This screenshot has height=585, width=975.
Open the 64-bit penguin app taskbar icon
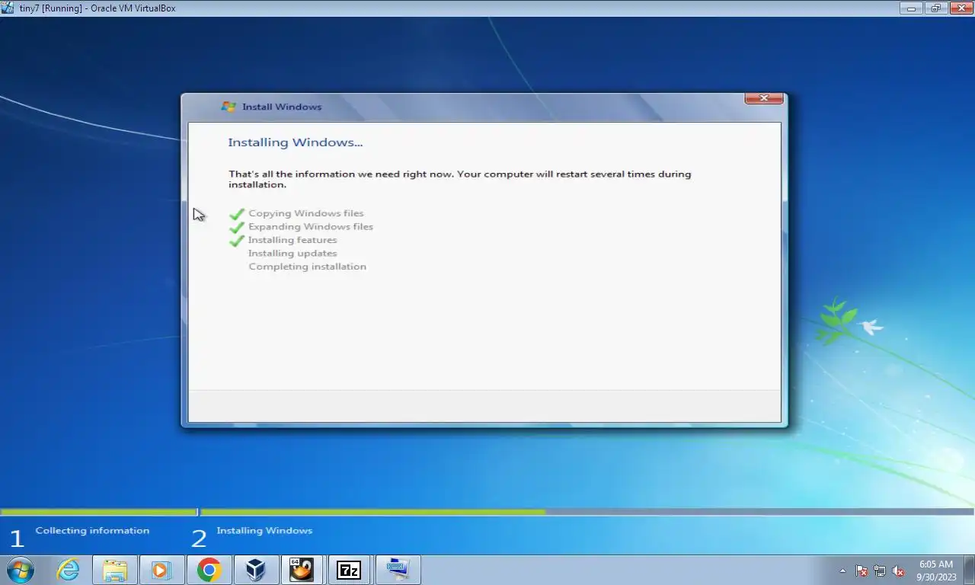click(x=302, y=570)
